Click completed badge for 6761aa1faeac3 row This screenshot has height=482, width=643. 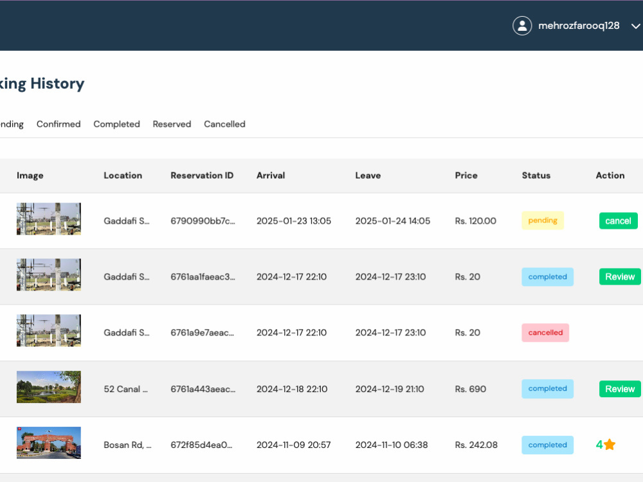pos(547,276)
